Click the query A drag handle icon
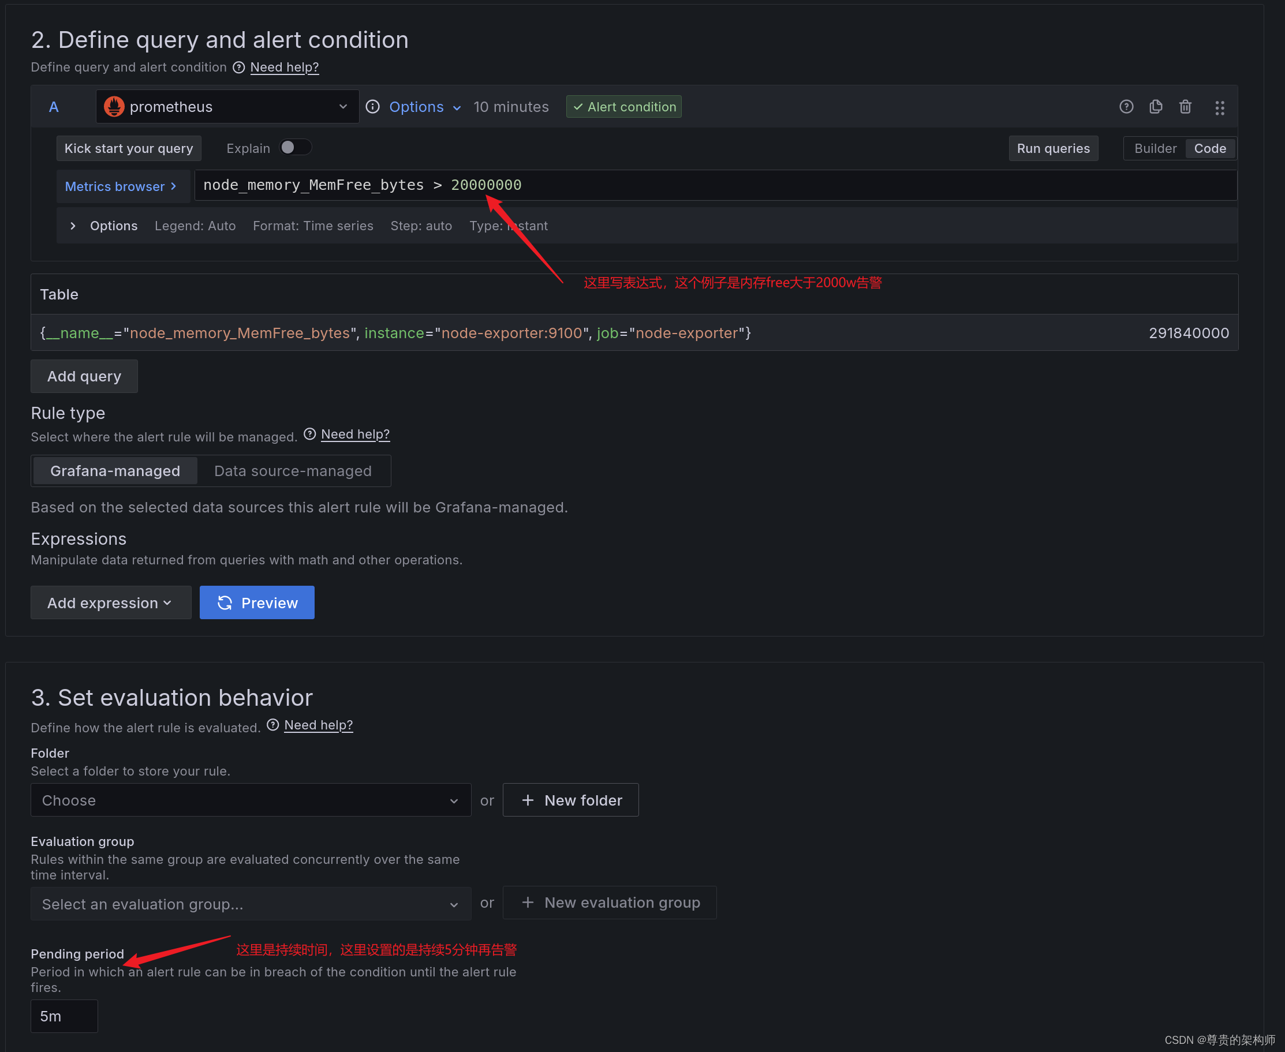 1220,107
